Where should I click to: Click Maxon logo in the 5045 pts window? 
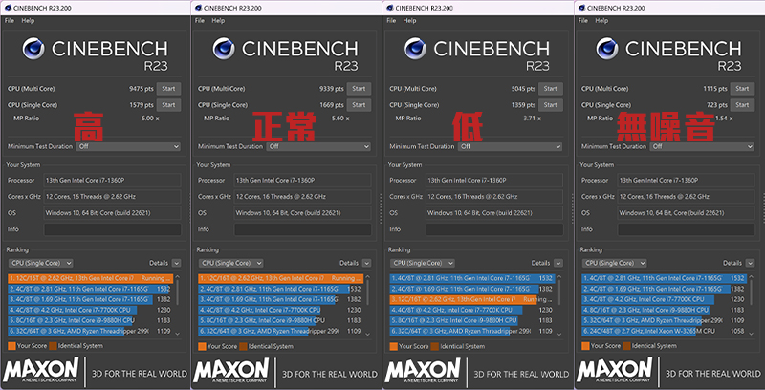(423, 371)
